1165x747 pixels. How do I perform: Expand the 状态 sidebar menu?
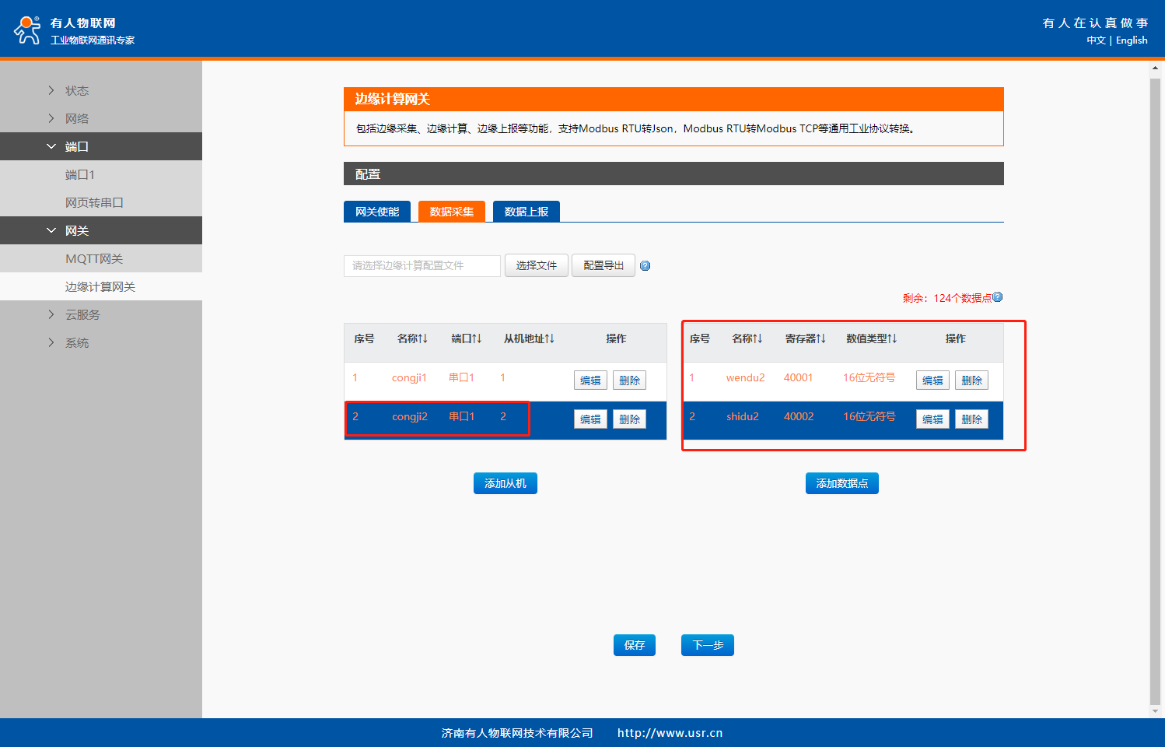click(x=76, y=91)
